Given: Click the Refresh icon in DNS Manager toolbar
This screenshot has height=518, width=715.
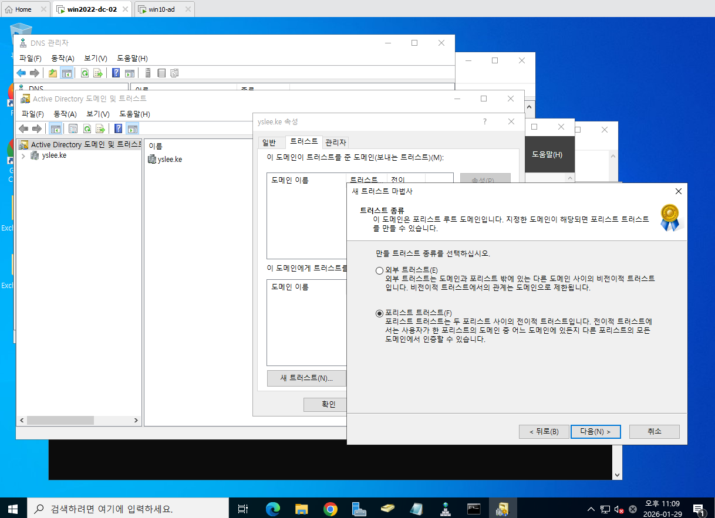Looking at the screenshot, I should coord(85,73).
